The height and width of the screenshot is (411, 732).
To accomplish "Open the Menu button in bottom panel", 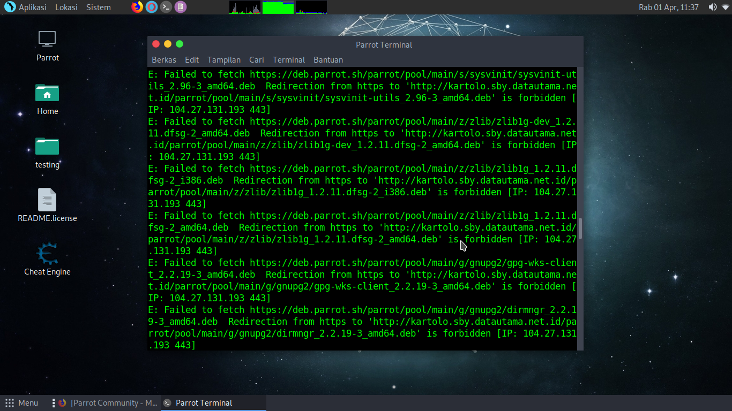I will [x=21, y=403].
